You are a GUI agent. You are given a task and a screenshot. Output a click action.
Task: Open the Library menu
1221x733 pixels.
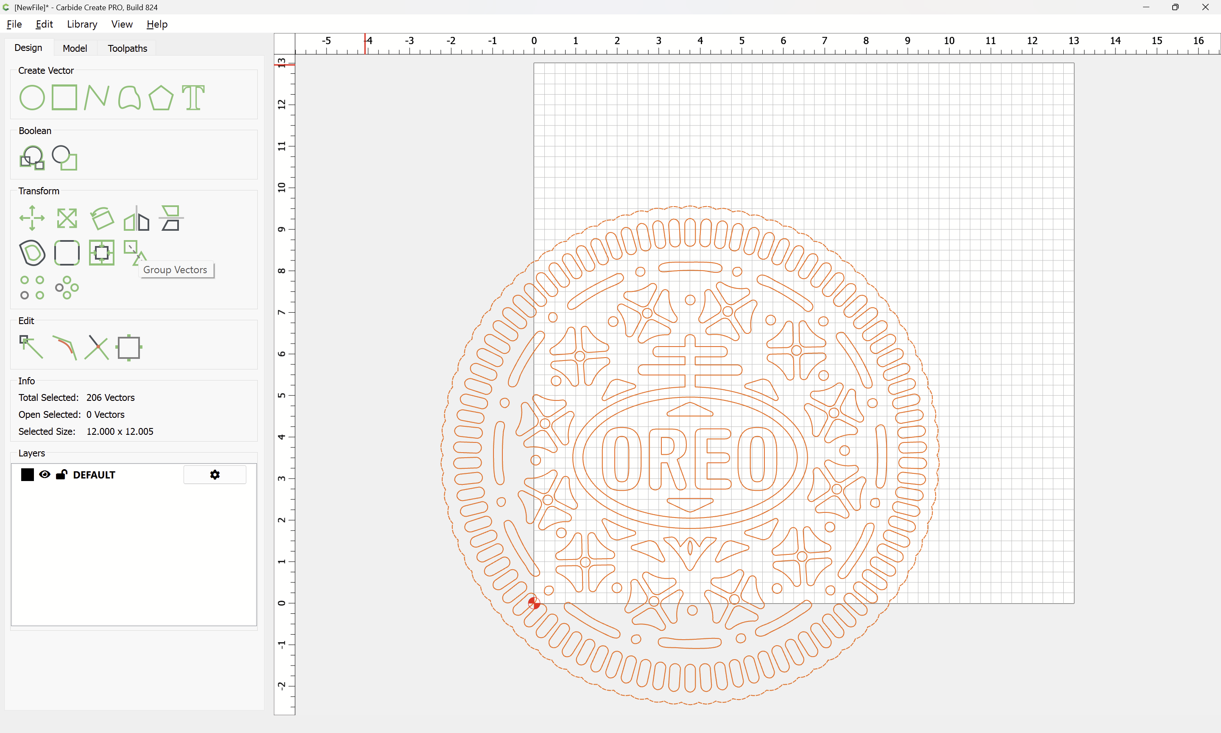[x=82, y=24]
